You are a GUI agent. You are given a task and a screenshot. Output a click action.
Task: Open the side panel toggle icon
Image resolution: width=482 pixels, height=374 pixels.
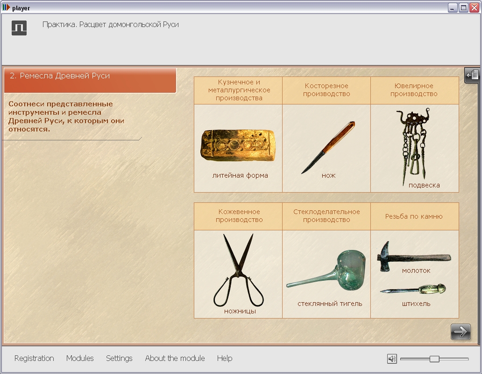click(x=472, y=75)
